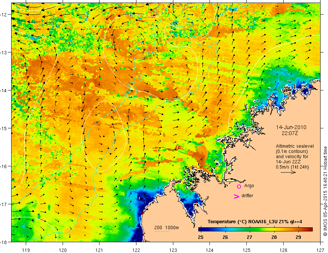This screenshot has width=328, height=253.
Task: Click latitude axis label -16
Action: point(4,166)
